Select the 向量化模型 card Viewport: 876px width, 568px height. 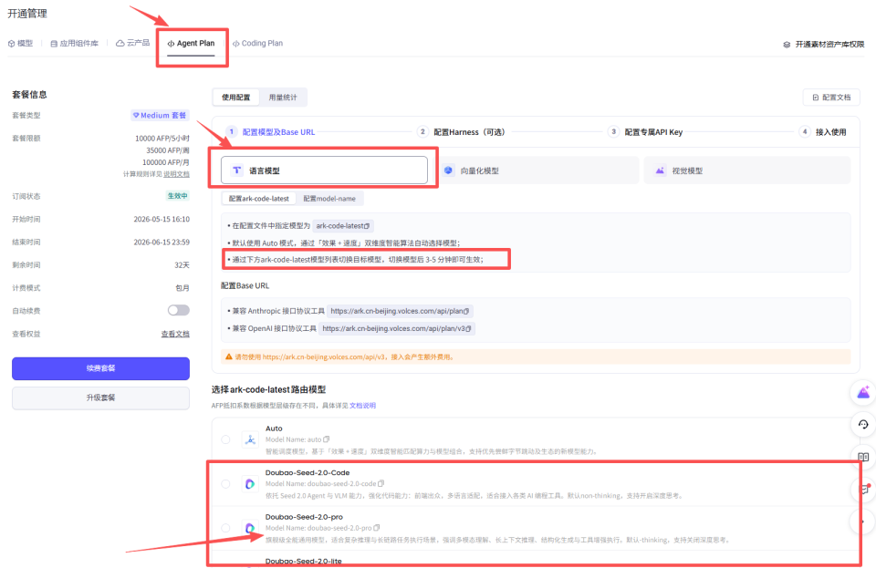[x=537, y=170]
